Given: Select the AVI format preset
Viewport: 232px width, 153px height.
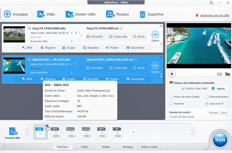Looking at the screenshot, I should (41, 132).
